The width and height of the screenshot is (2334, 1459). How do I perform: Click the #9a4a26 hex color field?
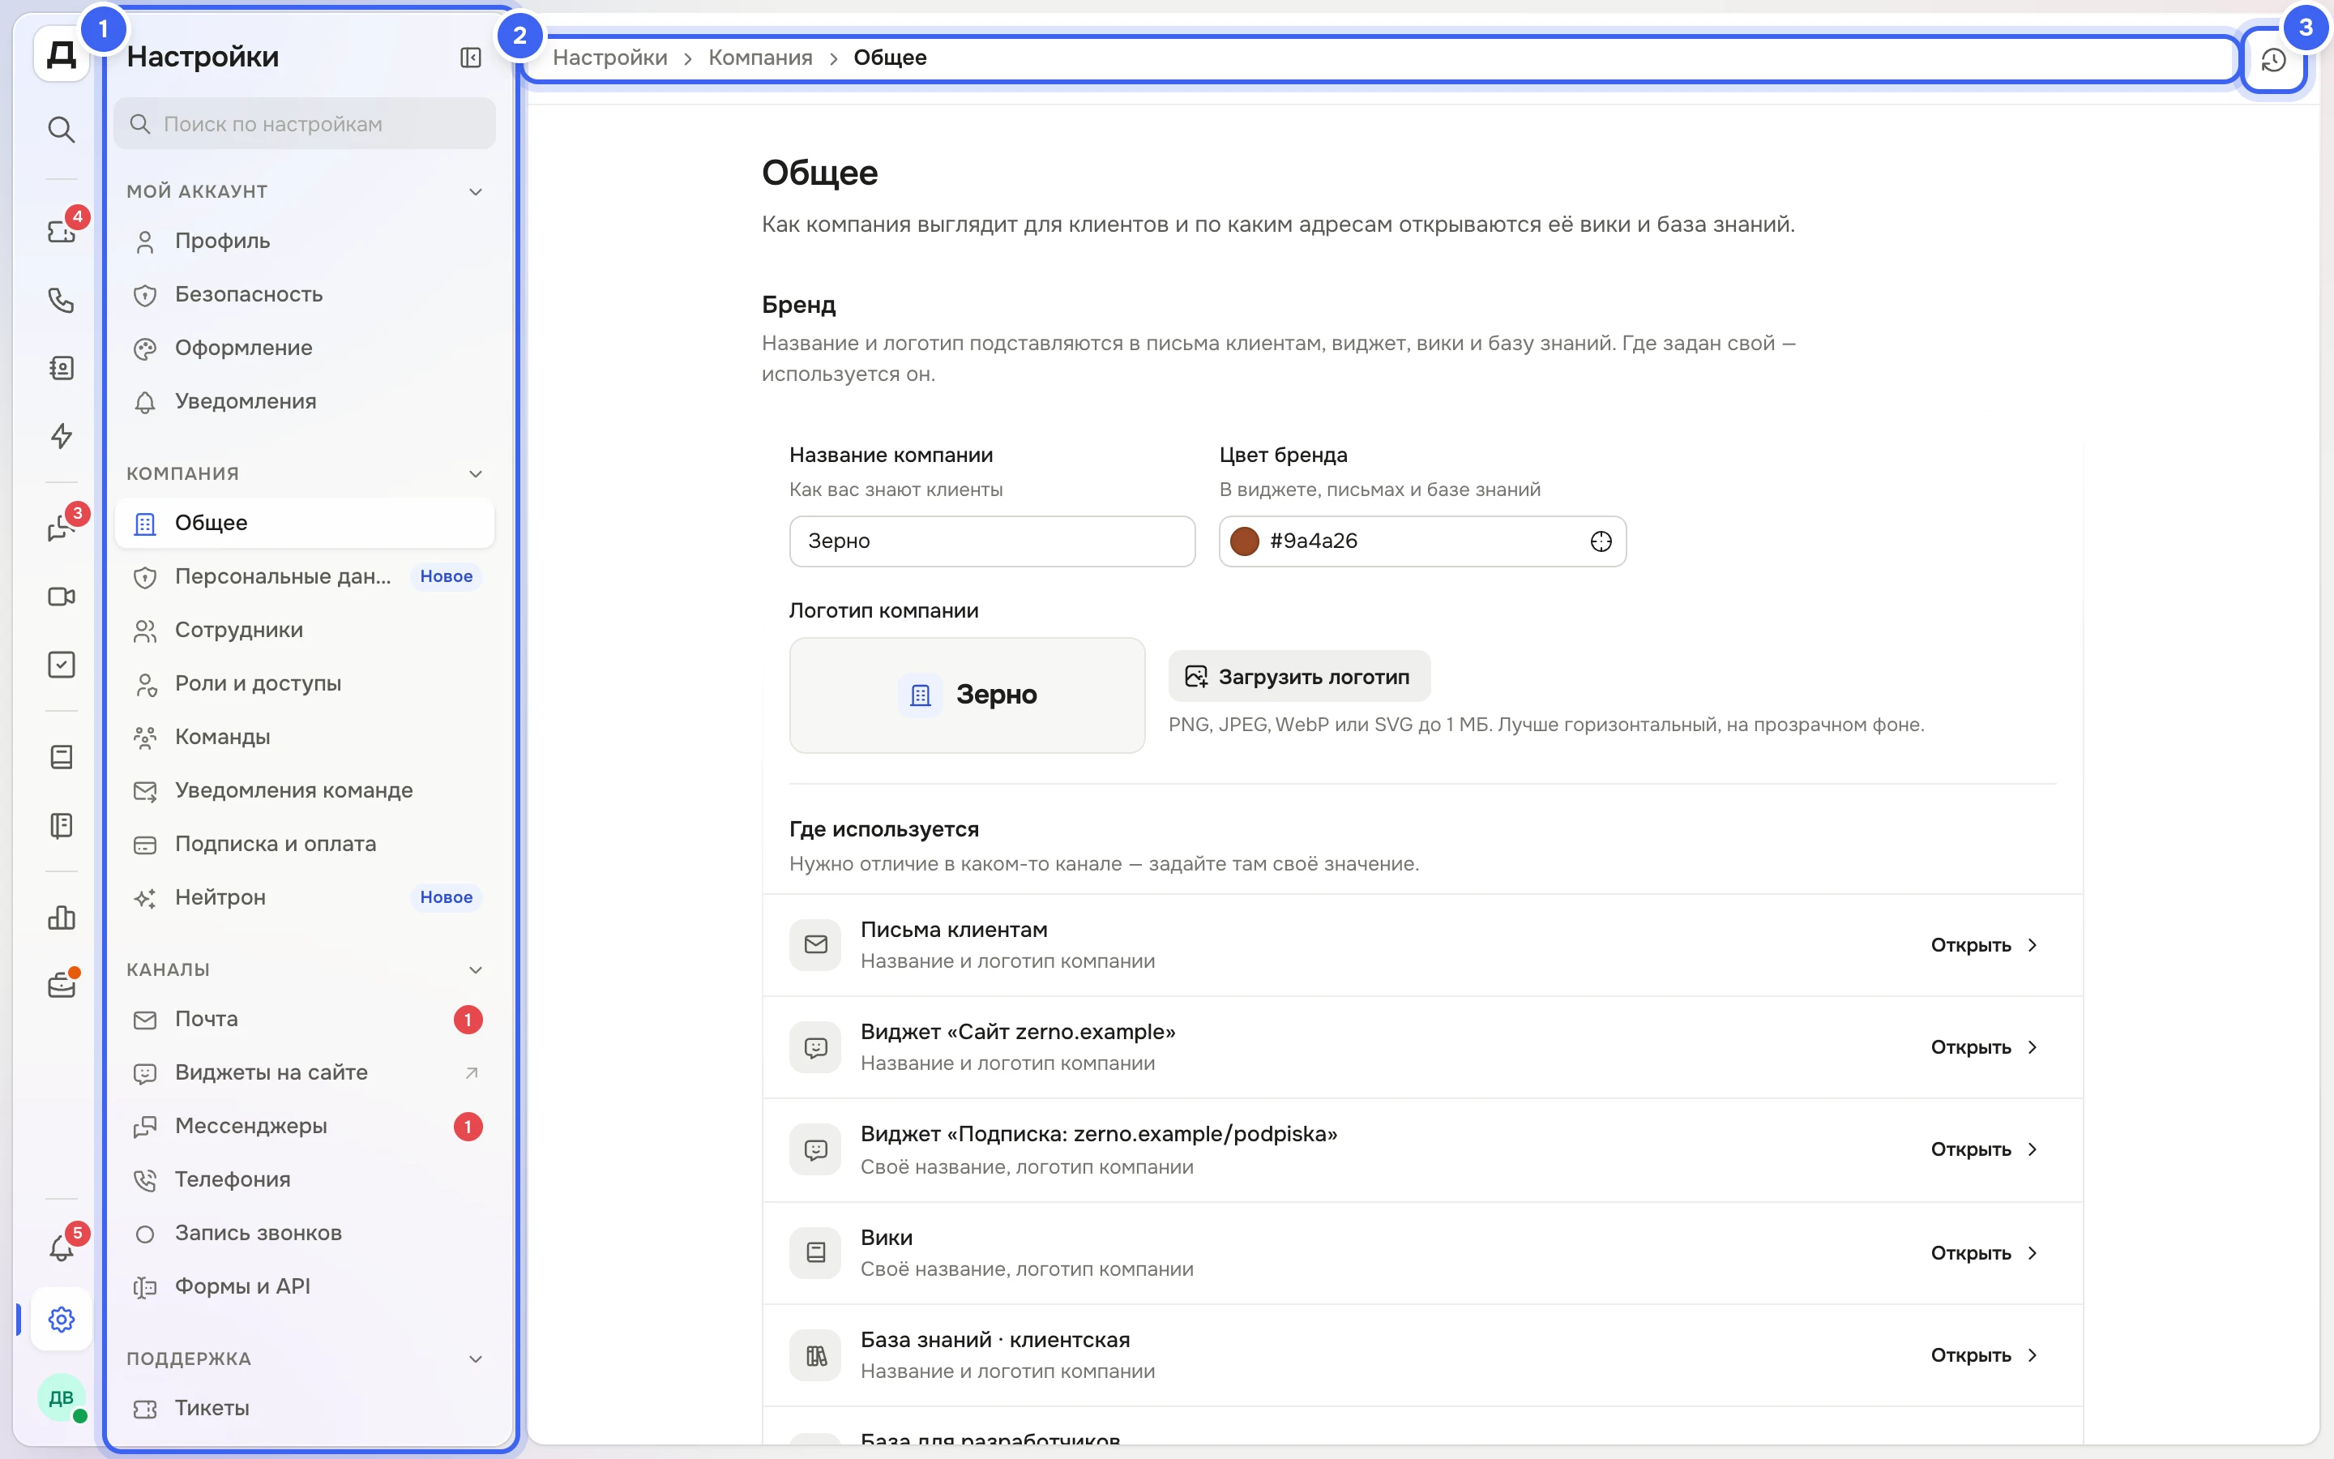click(x=1421, y=541)
